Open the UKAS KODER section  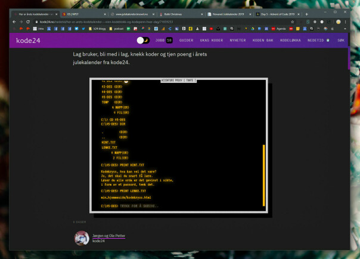click(x=212, y=41)
